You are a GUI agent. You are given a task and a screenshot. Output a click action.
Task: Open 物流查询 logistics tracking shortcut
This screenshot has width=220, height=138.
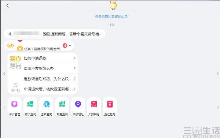[30, 107]
